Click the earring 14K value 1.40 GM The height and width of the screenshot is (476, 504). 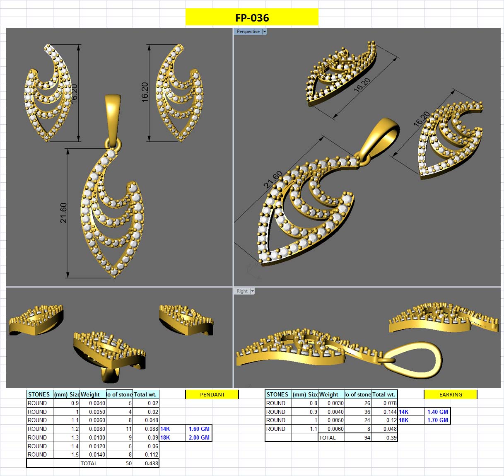coord(438,412)
